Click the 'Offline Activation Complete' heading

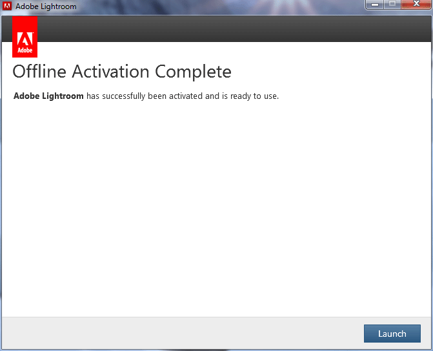pyautogui.click(x=122, y=72)
